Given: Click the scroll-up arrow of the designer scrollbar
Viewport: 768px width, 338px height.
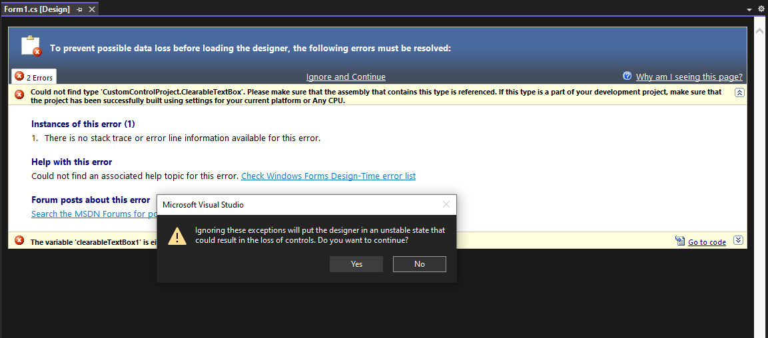Looking at the screenshot, I should (x=759, y=31).
